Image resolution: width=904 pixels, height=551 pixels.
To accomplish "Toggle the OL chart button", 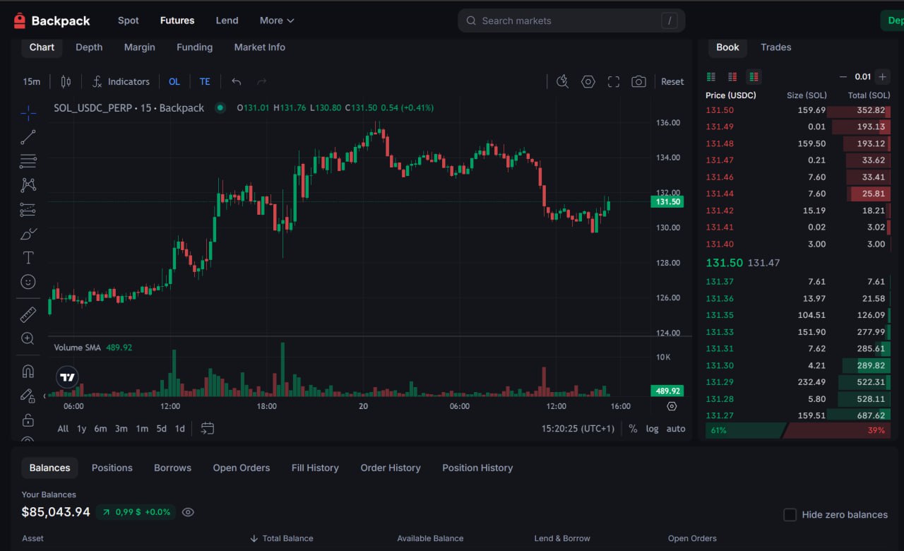I will pyautogui.click(x=174, y=81).
